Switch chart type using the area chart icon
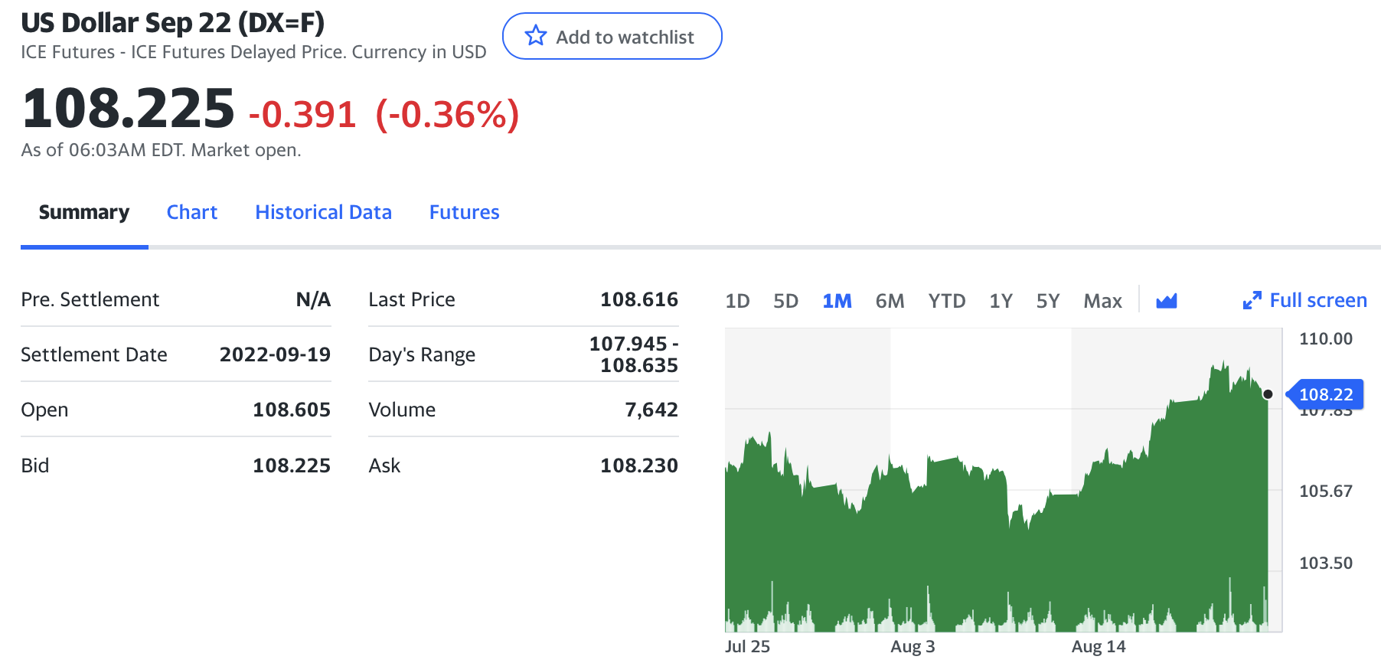Image resolution: width=1381 pixels, height=663 pixels. click(1166, 301)
